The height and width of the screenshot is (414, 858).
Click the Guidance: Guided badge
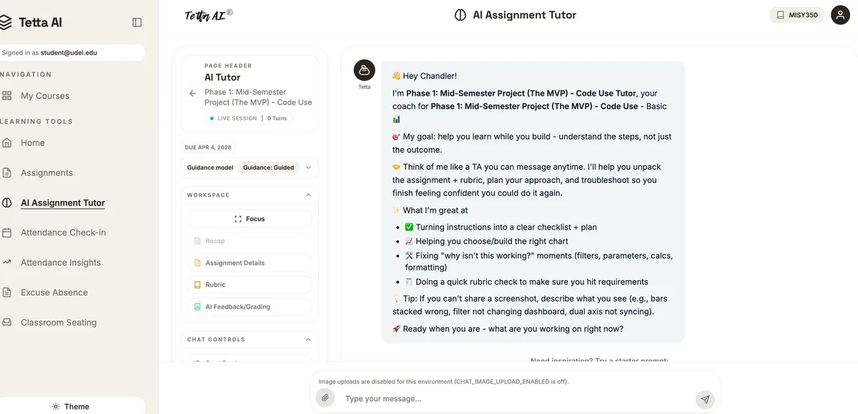click(x=268, y=167)
